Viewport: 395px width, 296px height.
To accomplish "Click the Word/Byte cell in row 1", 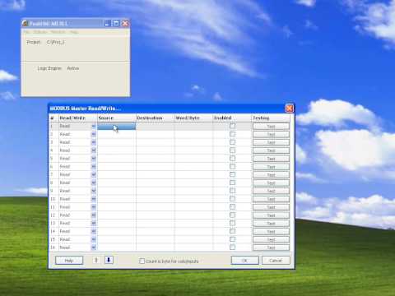I will point(193,126).
